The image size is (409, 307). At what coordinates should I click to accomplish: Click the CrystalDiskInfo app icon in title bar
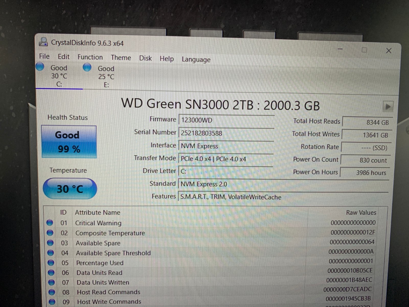tap(43, 42)
